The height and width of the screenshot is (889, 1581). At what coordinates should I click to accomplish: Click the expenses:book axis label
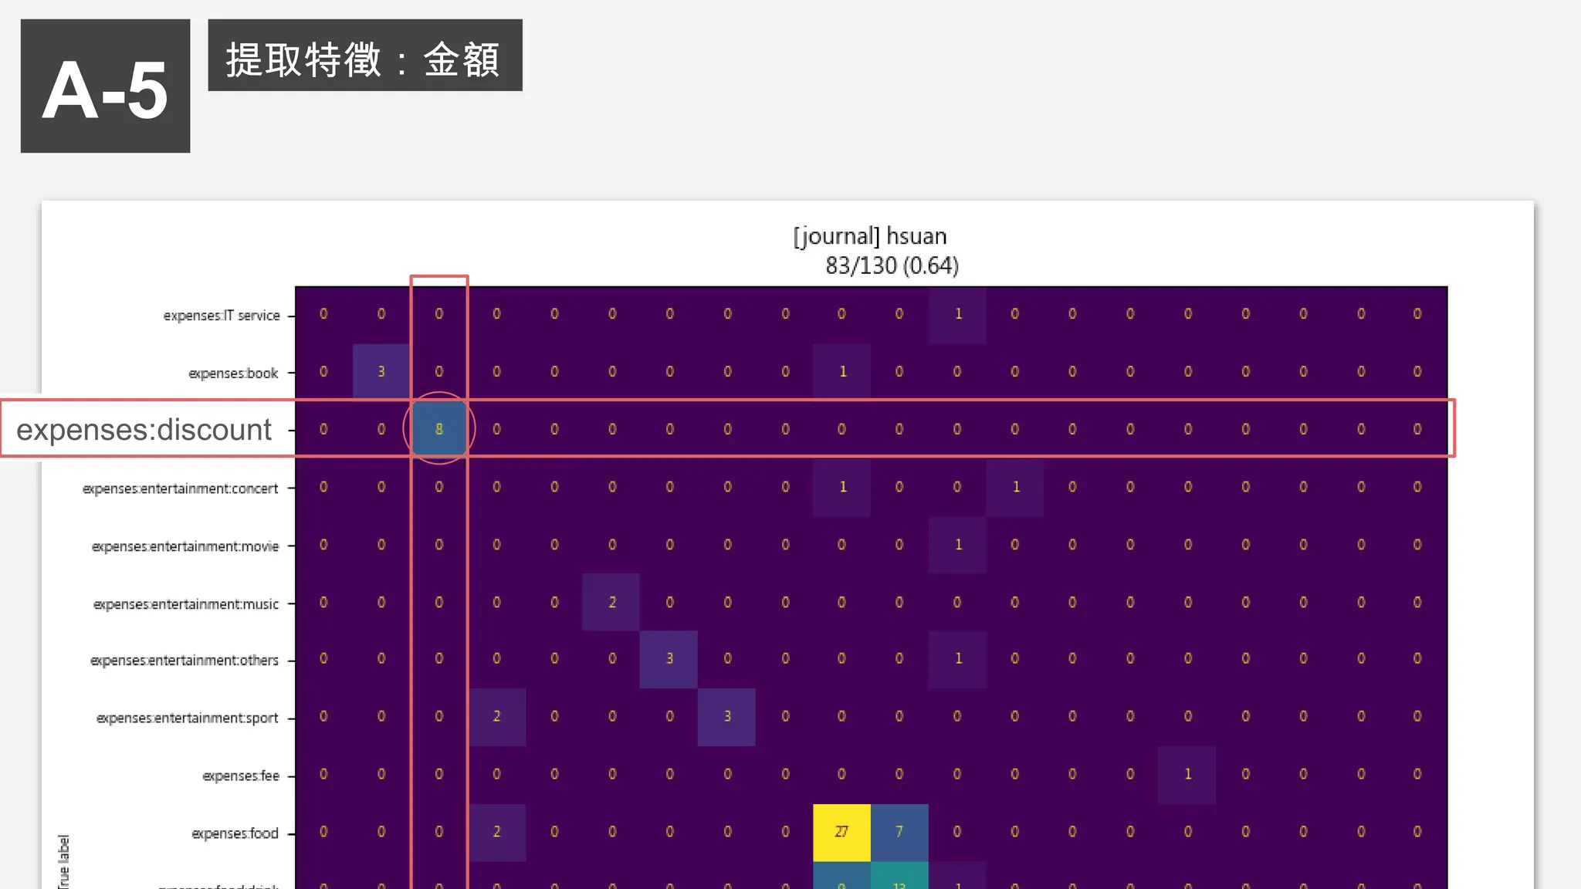(233, 374)
